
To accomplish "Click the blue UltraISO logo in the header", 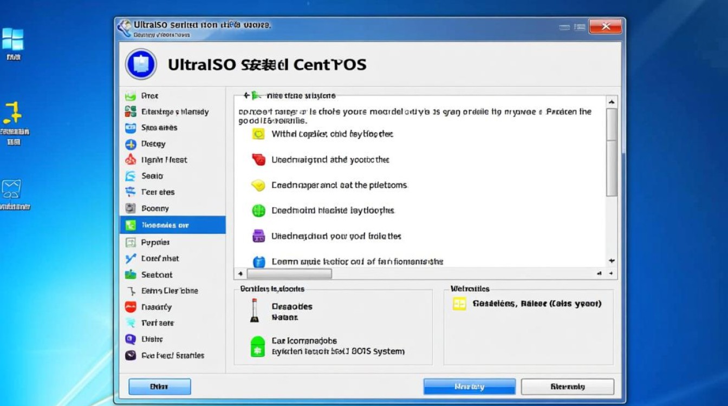I will (141, 64).
